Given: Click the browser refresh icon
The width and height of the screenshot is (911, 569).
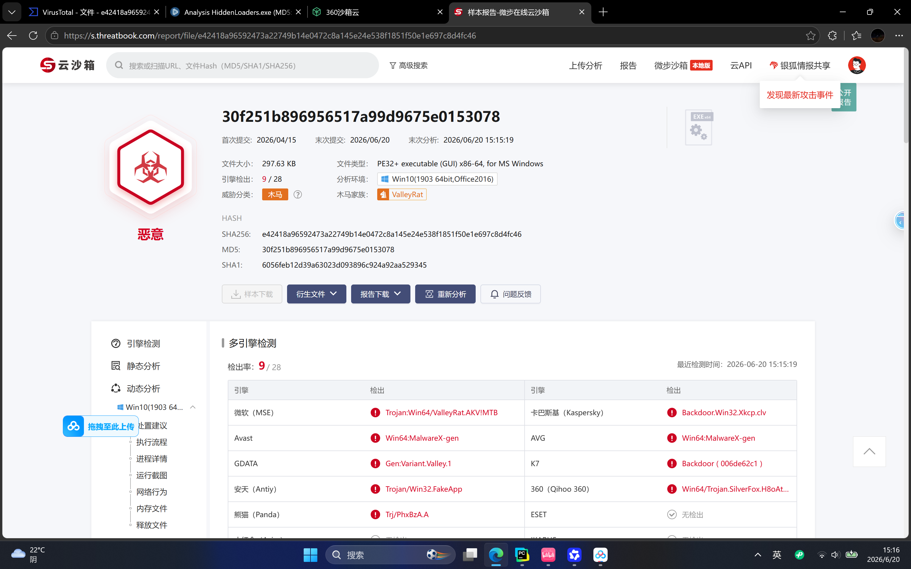Looking at the screenshot, I should [33, 35].
